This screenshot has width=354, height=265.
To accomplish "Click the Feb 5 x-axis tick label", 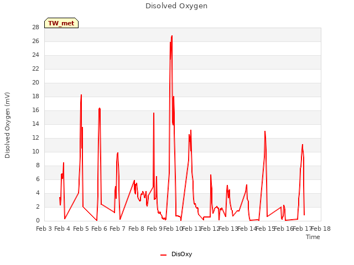I will coord(81,229).
